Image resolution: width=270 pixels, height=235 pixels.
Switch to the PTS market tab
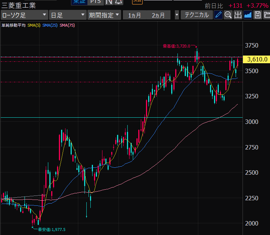pyautogui.click(x=95, y=2)
